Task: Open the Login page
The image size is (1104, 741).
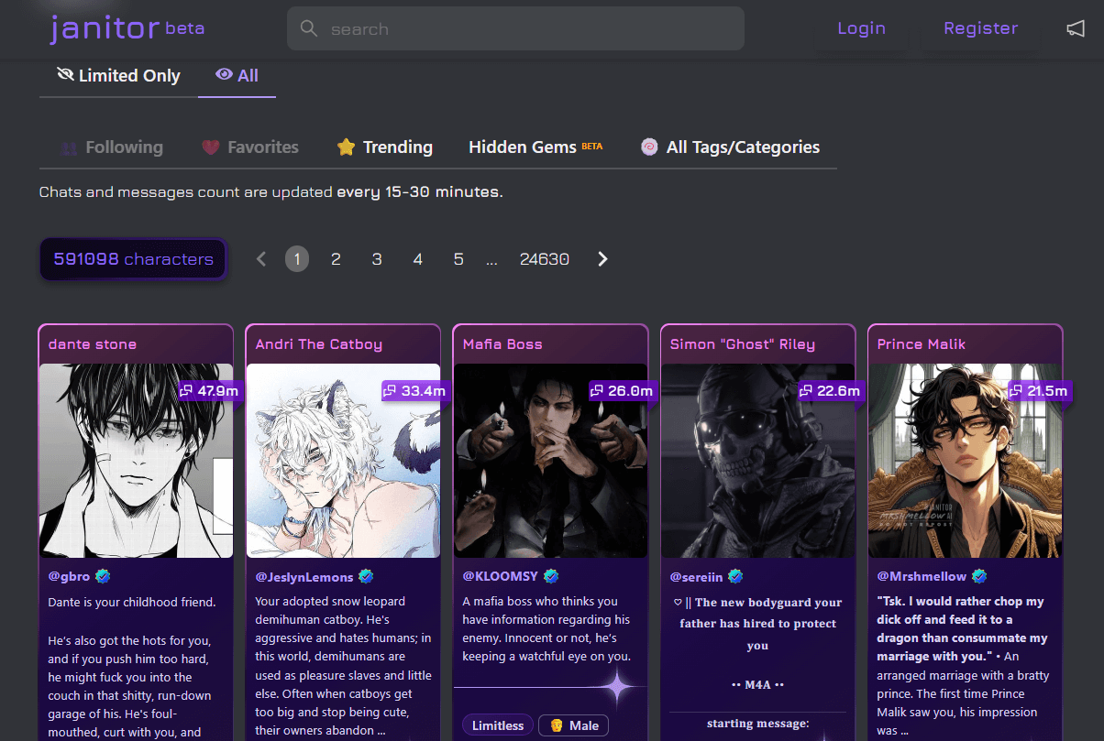Action: (x=861, y=28)
